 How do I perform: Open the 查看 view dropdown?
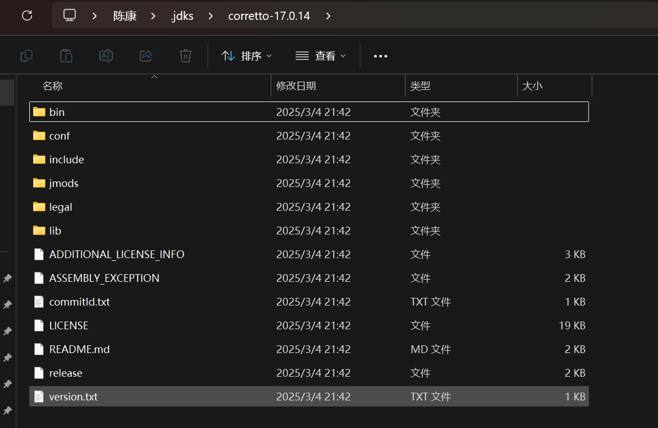click(x=320, y=56)
